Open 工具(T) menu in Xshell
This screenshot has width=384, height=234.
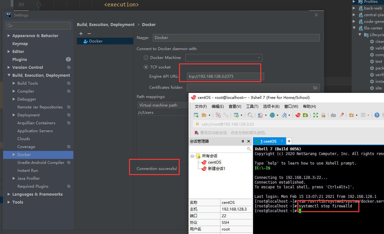[252, 107]
